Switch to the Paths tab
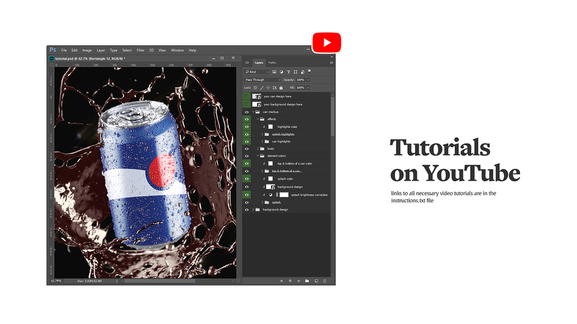Viewport: 577px width, 324px height. [272, 63]
